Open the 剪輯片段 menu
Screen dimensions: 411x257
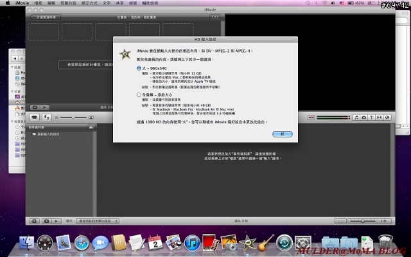pos(69,3)
